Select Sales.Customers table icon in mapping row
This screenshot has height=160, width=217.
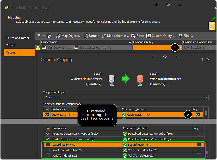44,48
